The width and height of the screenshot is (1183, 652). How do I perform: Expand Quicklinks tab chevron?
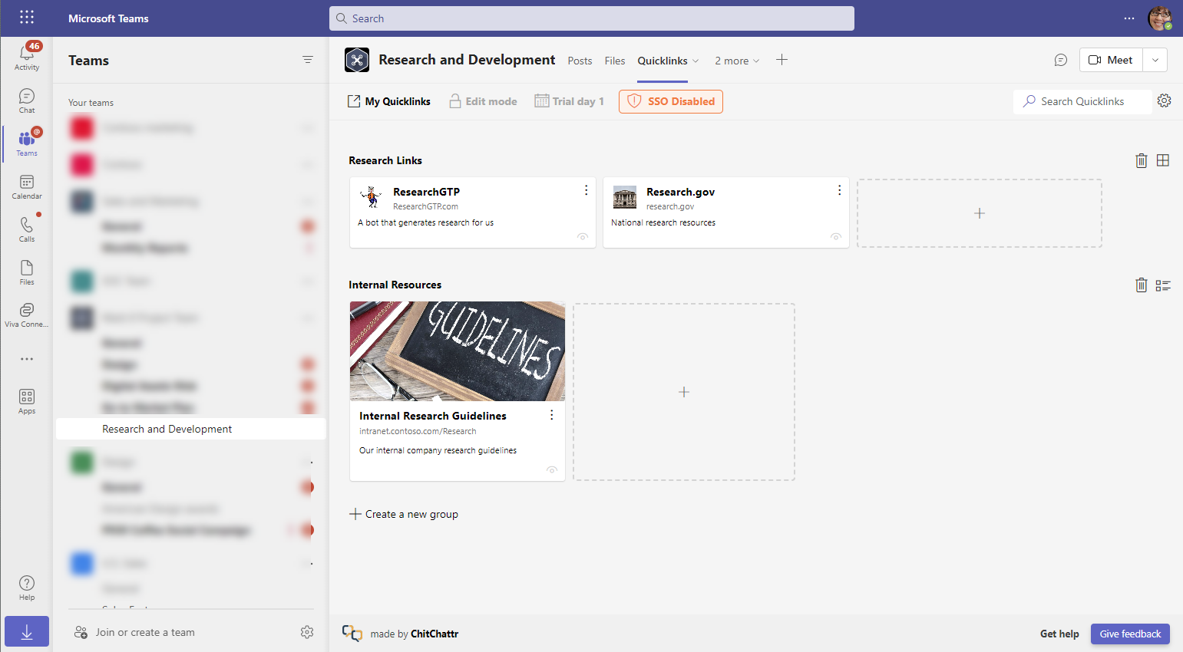pyautogui.click(x=696, y=61)
